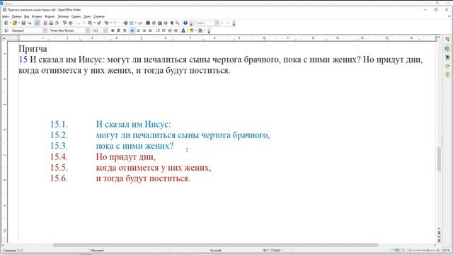The height and width of the screenshot is (255, 453).
Task: Click the Open file folder icon
Action: pos(14,23)
